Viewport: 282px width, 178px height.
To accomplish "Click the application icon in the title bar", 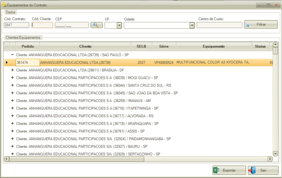I will pyautogui.click(x=4, y=5).
